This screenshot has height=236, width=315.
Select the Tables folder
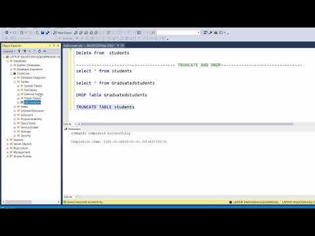click(25, 82)
